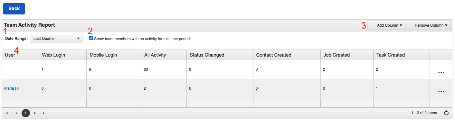Select page number 1 in pager

point(26,113)
